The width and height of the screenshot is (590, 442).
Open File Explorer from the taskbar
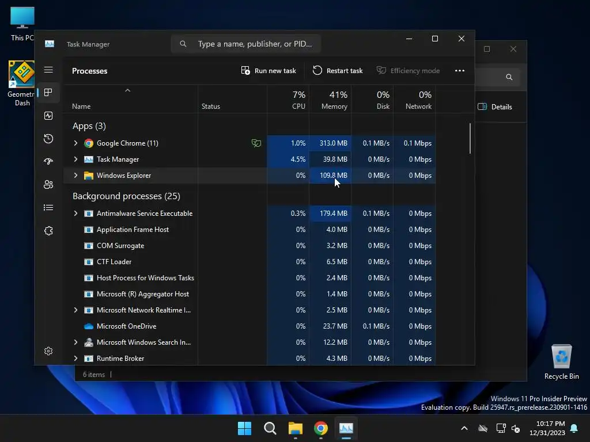(296, 428)
